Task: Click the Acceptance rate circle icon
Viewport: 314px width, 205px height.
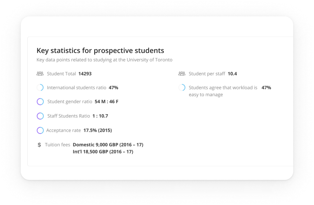Action: tap(40, 130)
